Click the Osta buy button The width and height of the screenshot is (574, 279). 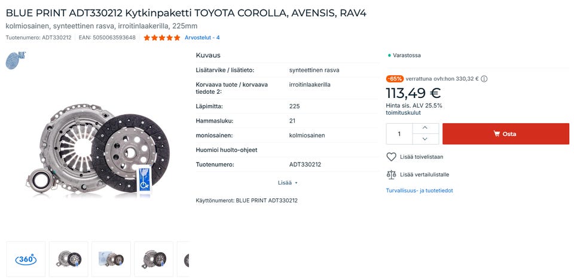(505, 134)
